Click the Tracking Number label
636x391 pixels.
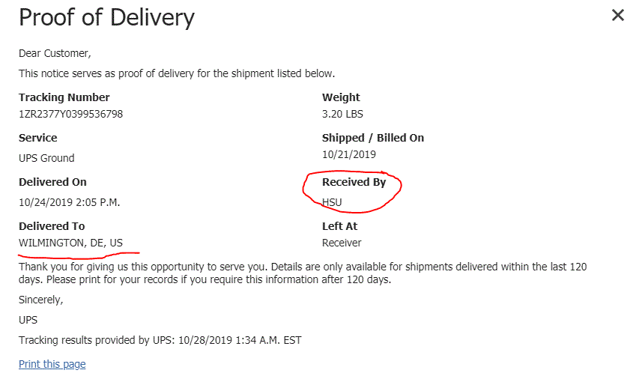point(64,97)
